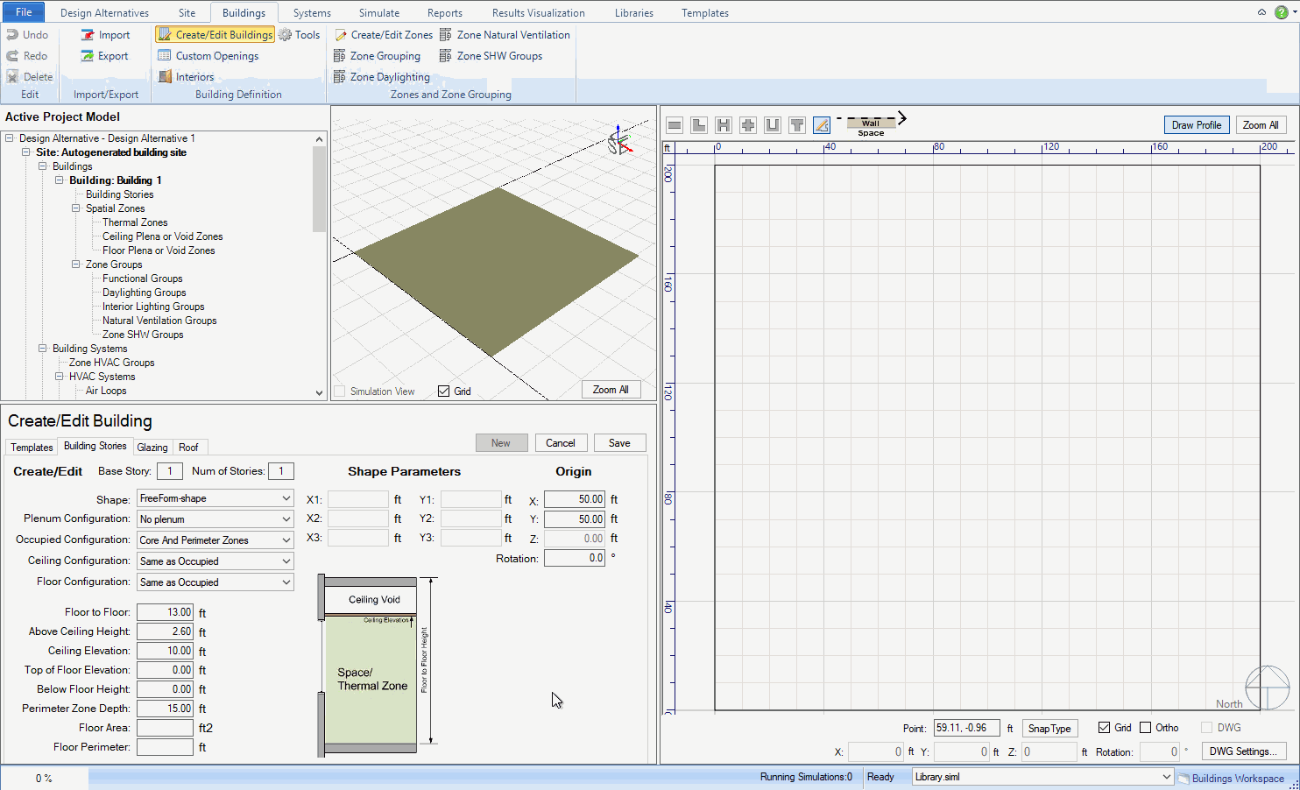1300x790 pixels.
Task: Collapse the Zone Groups tree node
Action: (x=76, y=265)
